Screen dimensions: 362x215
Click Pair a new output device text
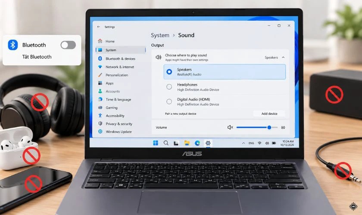(181, 114)
